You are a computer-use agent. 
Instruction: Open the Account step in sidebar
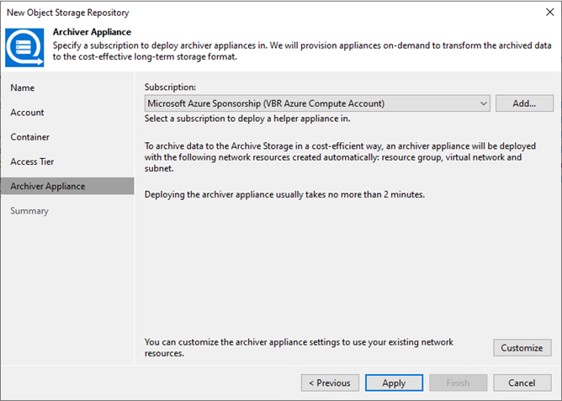coord(28,112)
